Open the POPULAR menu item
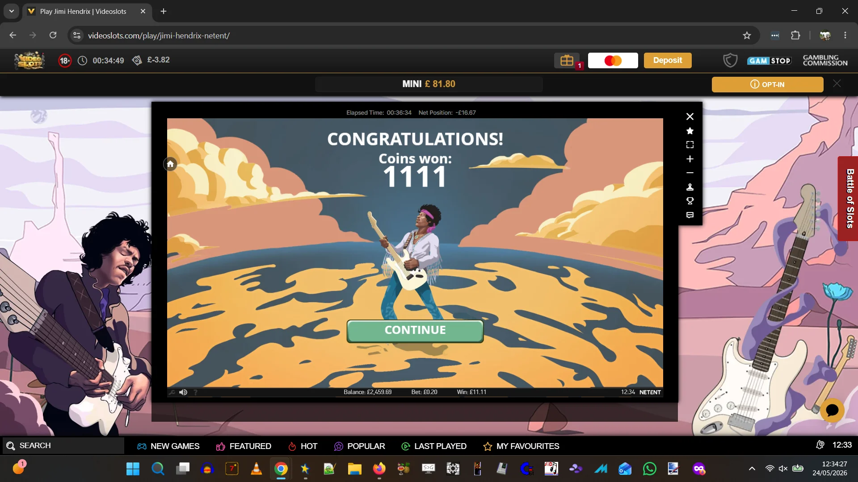Viewport: 858px width, 482px height. 359,446
